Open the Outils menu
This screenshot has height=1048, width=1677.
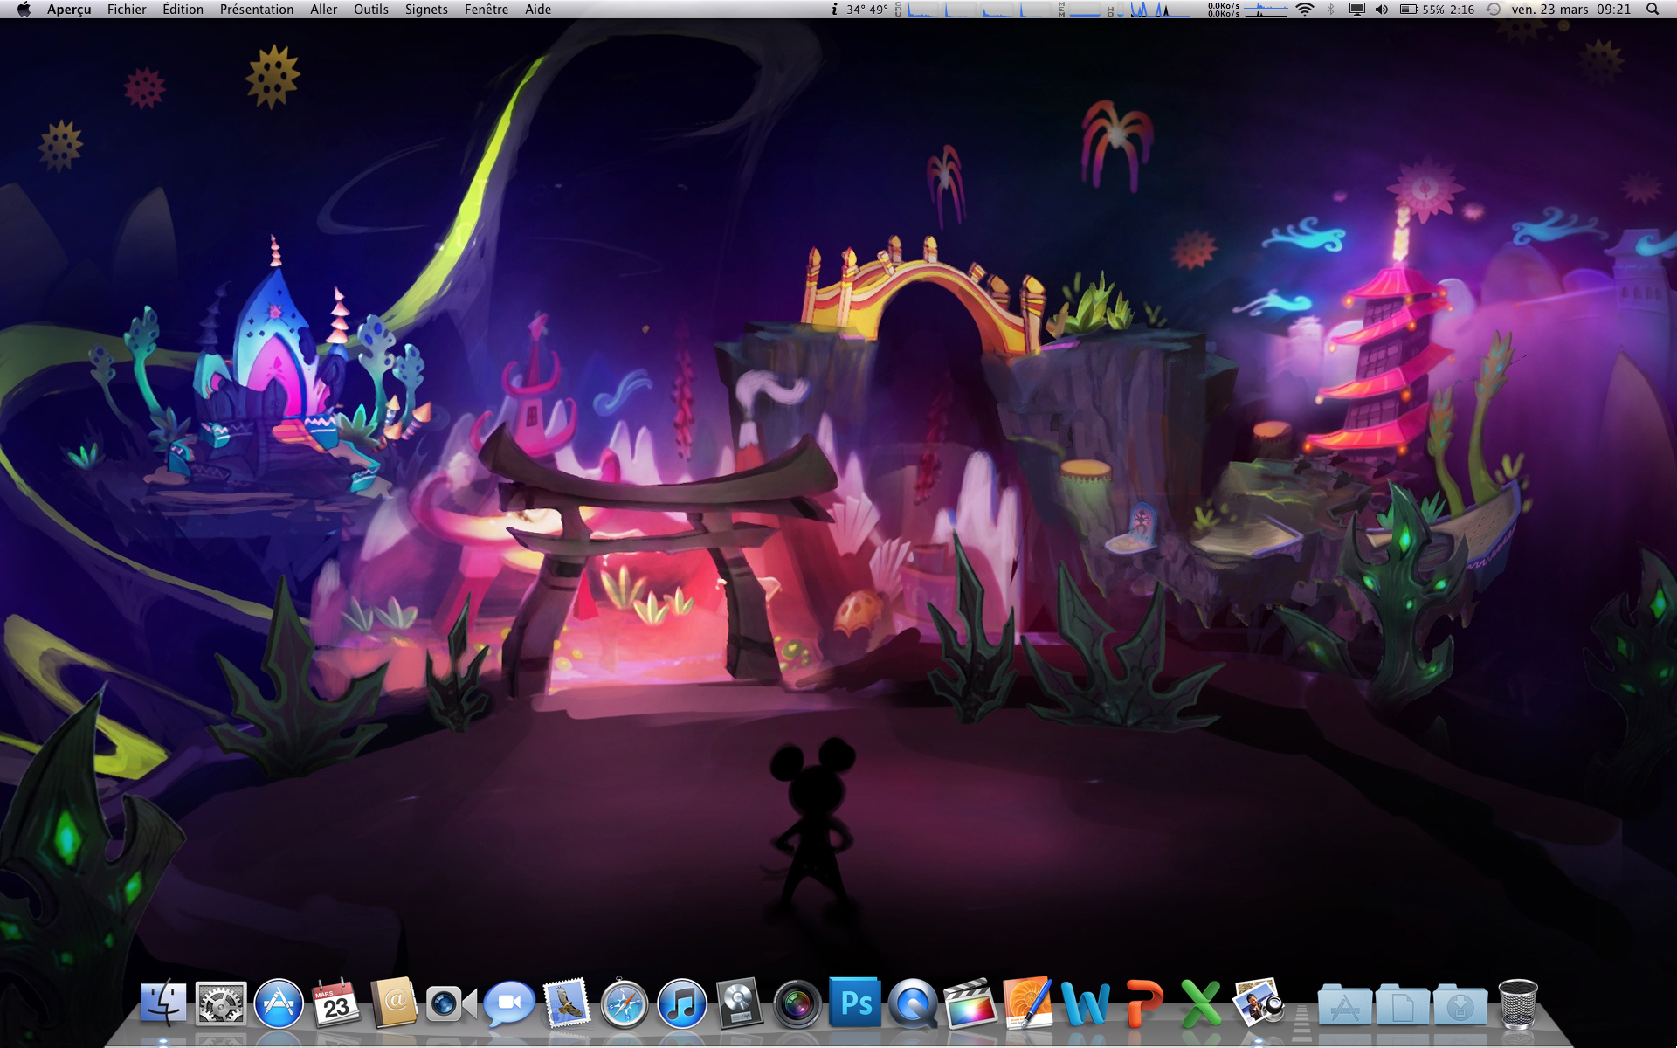(371, 10)
